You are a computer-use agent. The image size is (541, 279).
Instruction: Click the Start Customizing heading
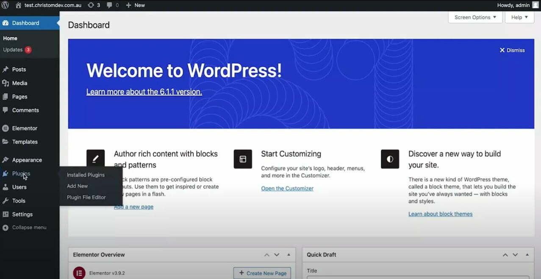click(291, 154)
